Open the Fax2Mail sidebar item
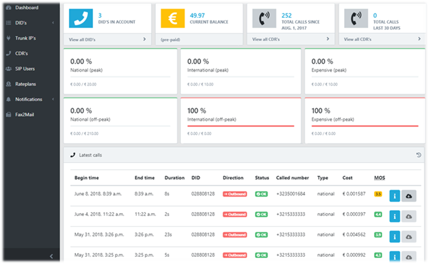429x264 pixels. 26,114
